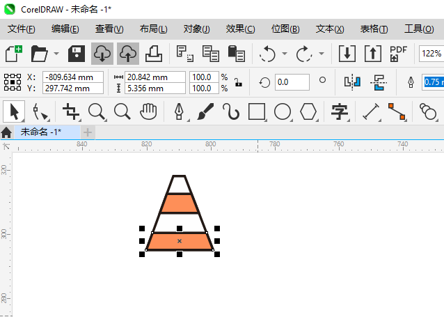Go to the Welcome home tab
Image resolution: width=444 pixels, height=317 pixels.
pyautogui.click(x=6, y=132)
